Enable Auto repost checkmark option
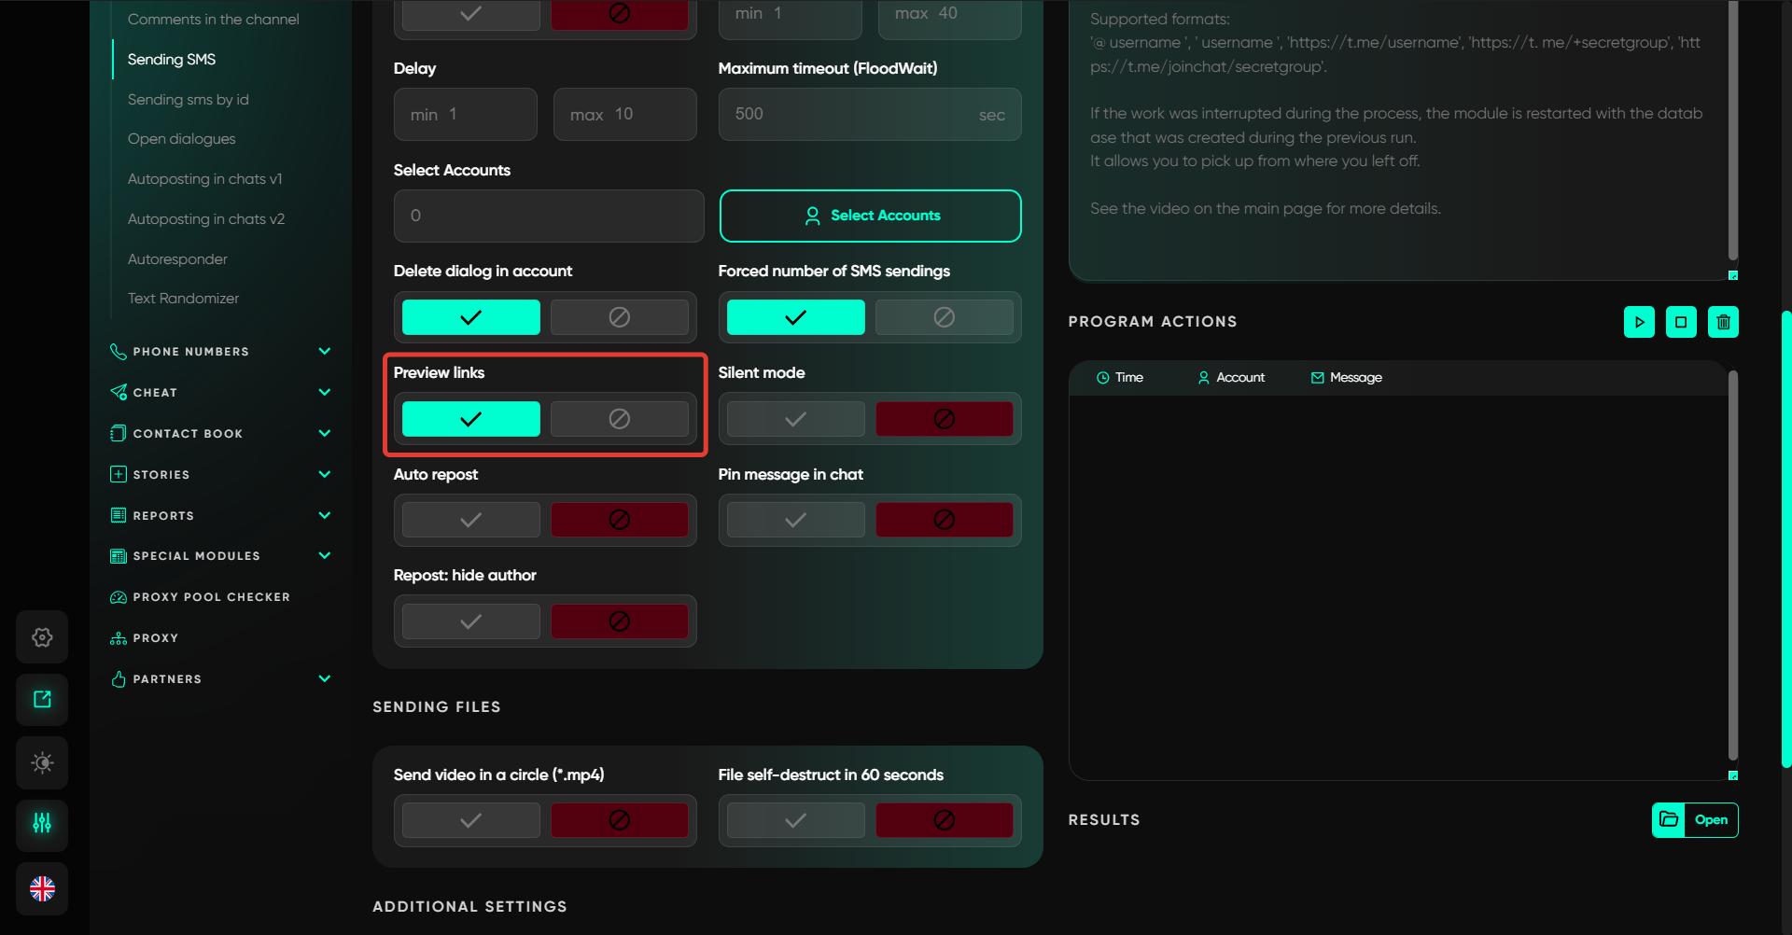Image resolution: width=1792 pixels, height=935 pixels. click(x=470, y=520)
